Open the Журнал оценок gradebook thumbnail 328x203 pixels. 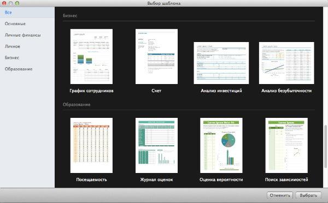click(x=156, y=145)
